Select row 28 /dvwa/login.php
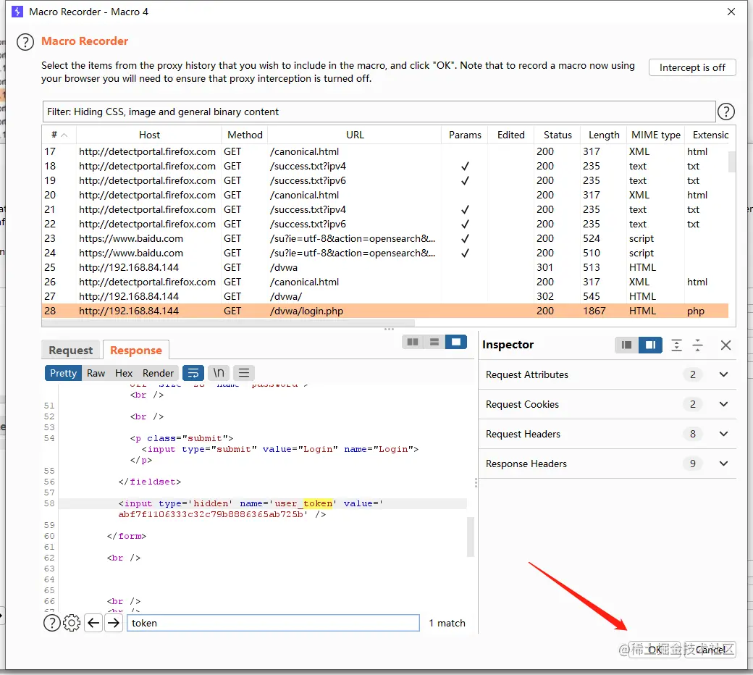The image size is (753, 675). (x=385, y=311)
